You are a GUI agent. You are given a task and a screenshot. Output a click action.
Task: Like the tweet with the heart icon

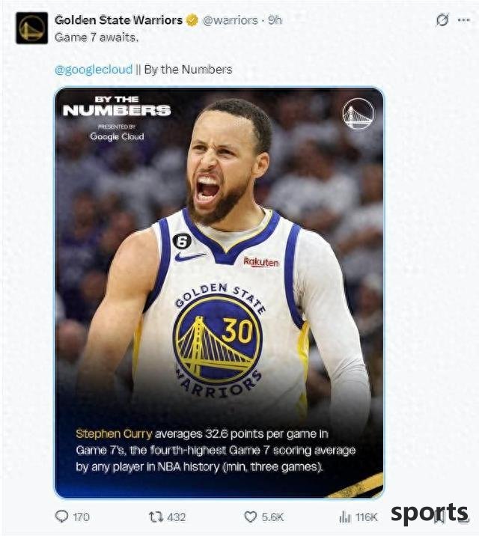tap(251, 517)
